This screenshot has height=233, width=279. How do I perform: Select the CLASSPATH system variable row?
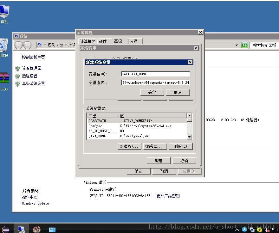(137, 121)
